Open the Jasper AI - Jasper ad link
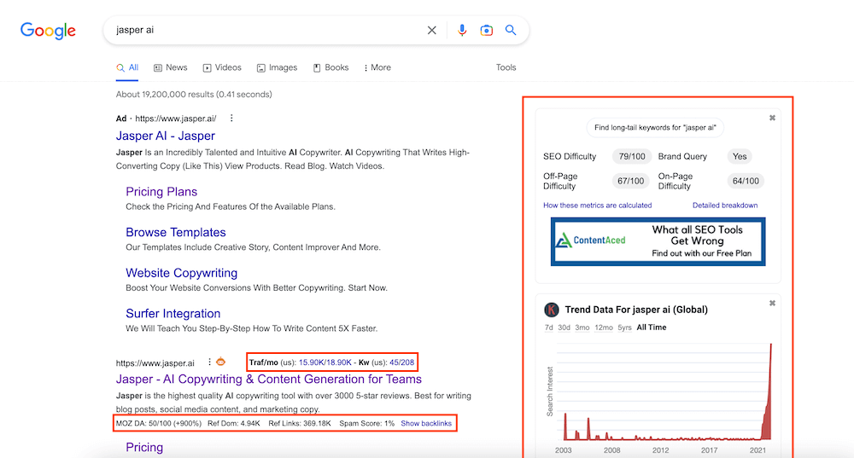The height and width of the screenshot is (458, 854). pyautogui.click(x=166, y=136)
